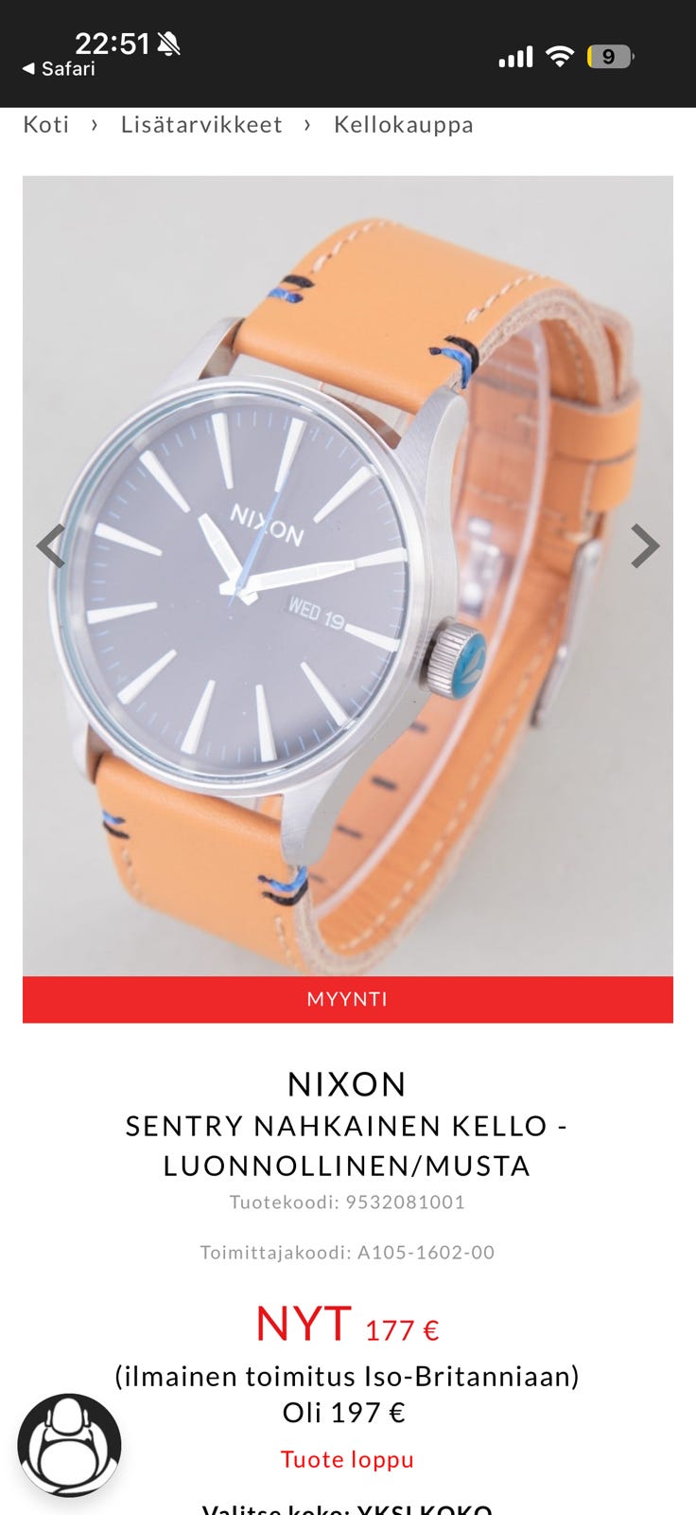The image size is (696, 1515).
Task: Tap the status bar clock 22:51
Action: point(113,44)
